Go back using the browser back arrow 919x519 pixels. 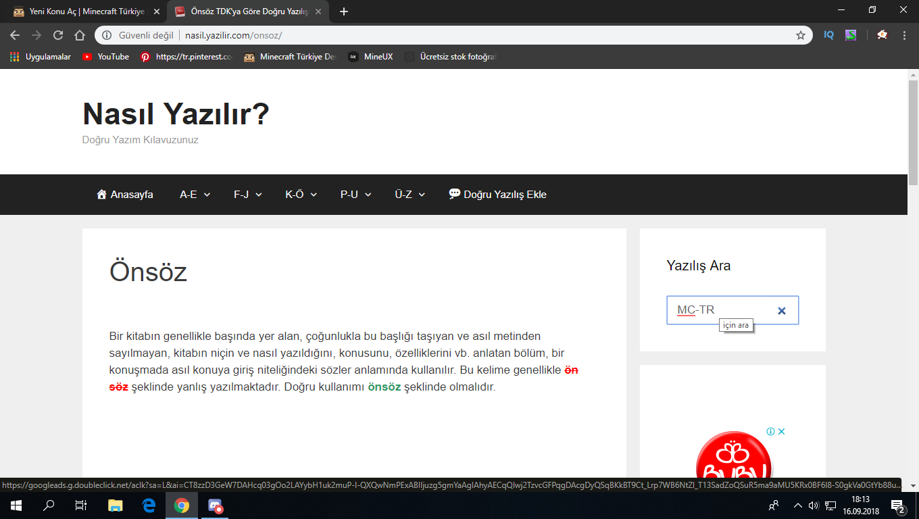click(15, 35)
